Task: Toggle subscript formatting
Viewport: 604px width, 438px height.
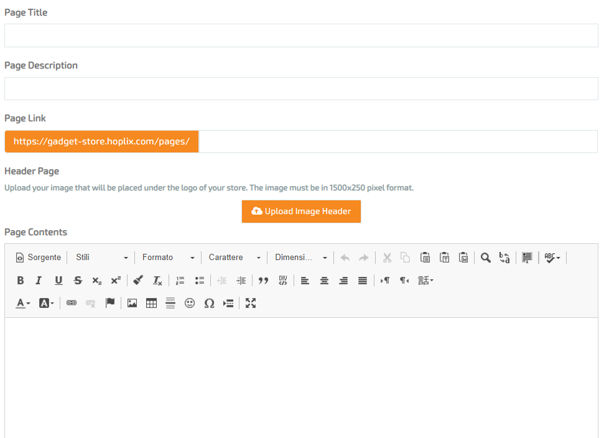Action: click(x=96, y=281)
